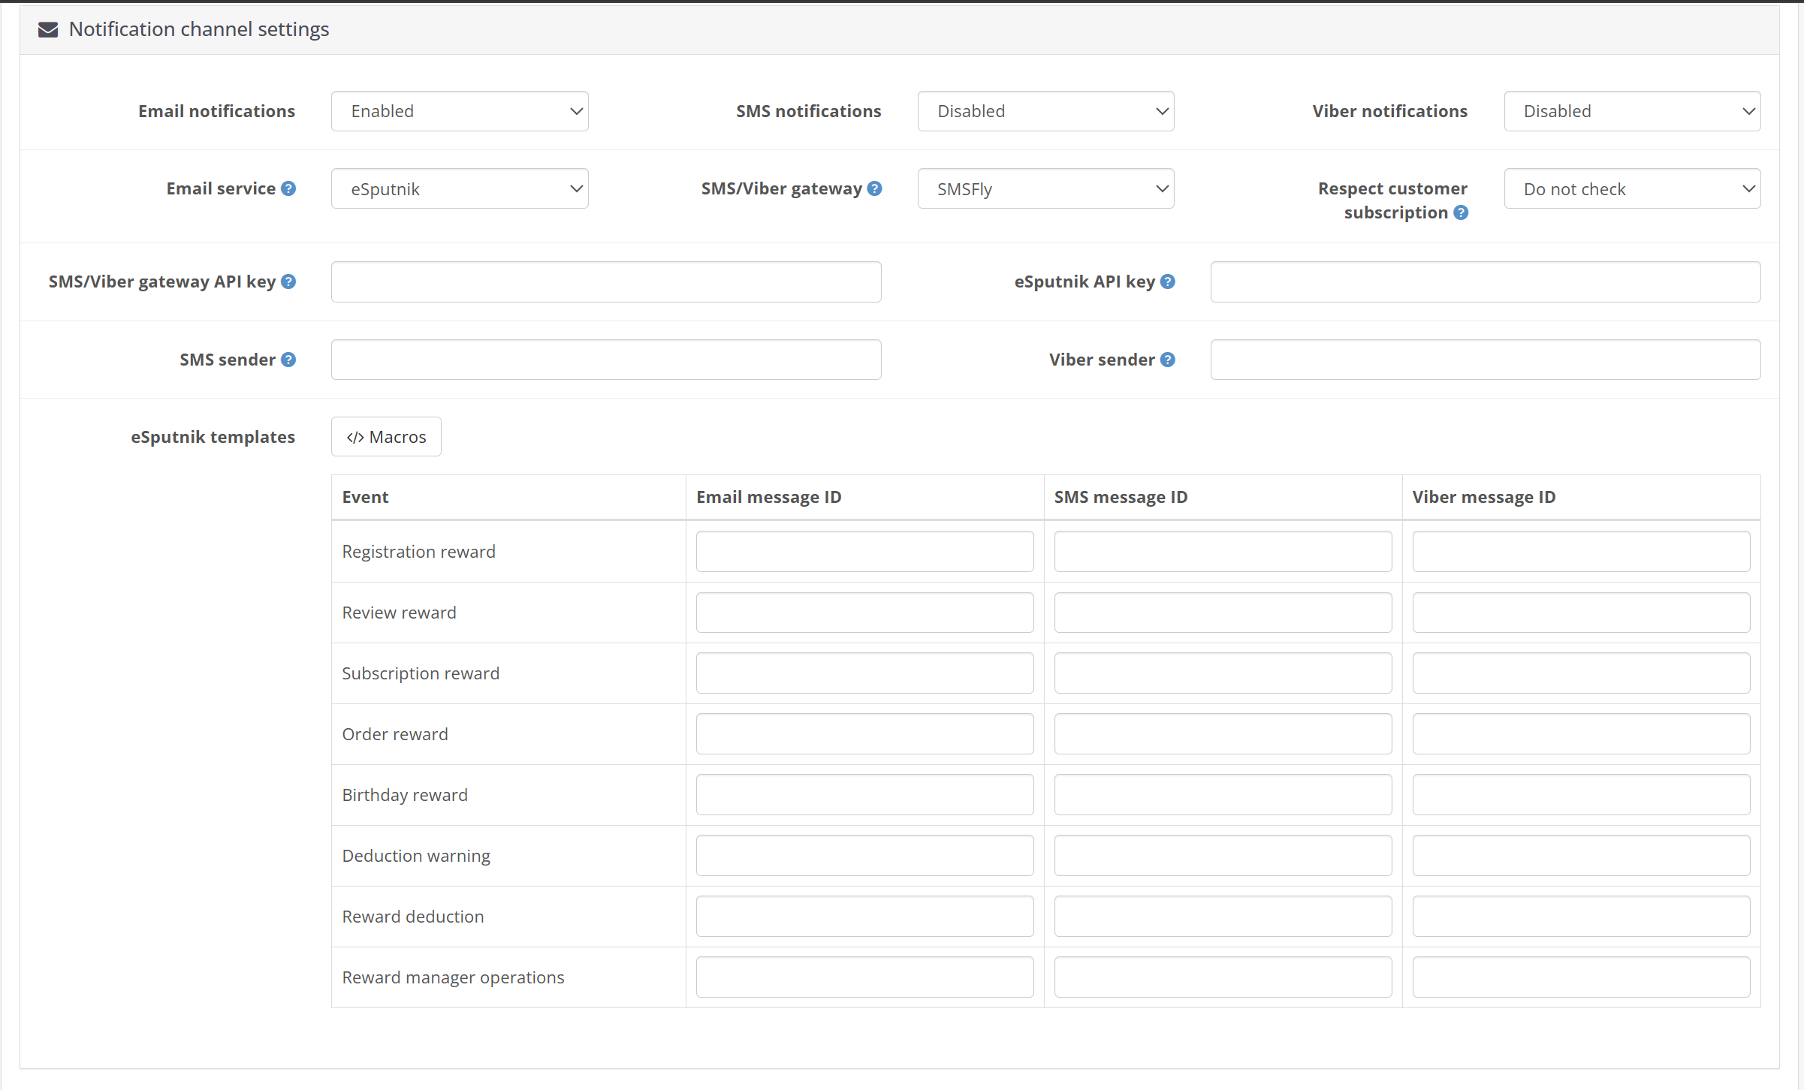This screenshot has height=1090, width=1804.
Task: Click the SMS sender help icon
Action: click(288, 360)
